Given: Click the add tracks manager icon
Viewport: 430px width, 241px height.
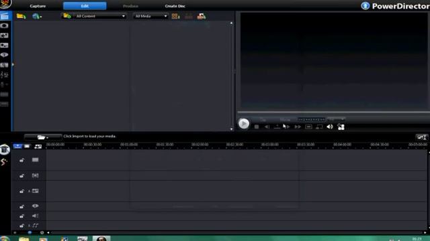Looking at the screenshot, I should 38,147.
